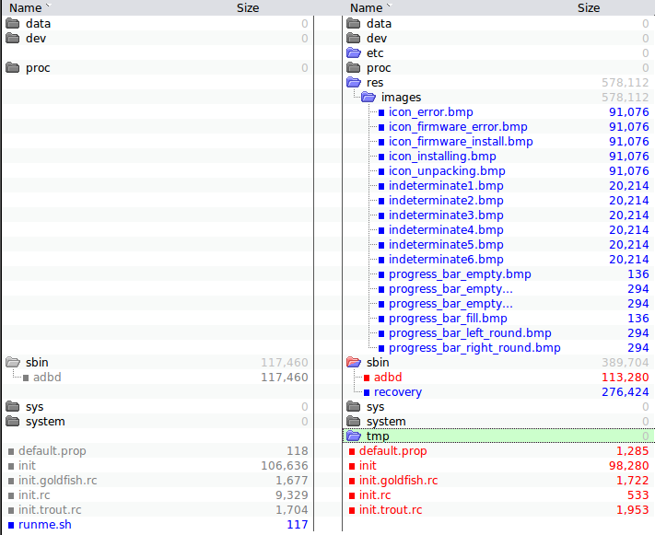655x535 pixels.
Task: Select progress_bar_right_round.bmp file name
Action: (x=474, y=347)
